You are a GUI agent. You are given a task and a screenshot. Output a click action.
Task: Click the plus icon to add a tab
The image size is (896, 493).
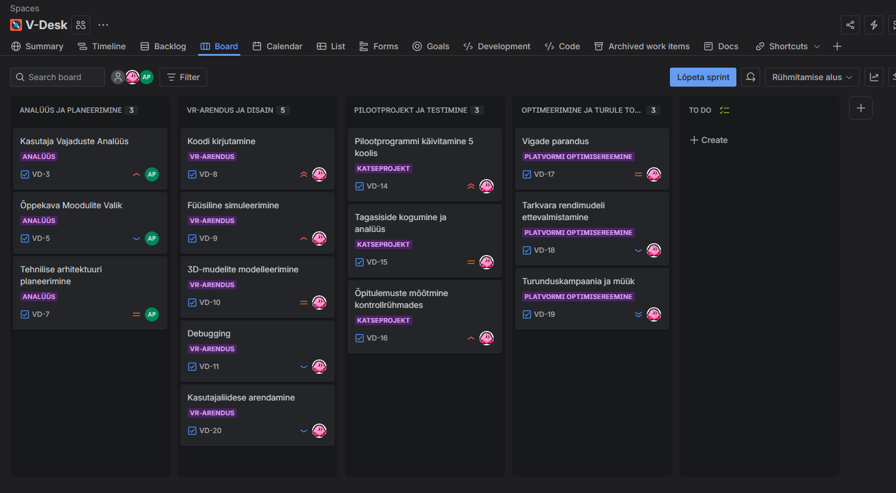pyautogui.click(x=837, y=46)
